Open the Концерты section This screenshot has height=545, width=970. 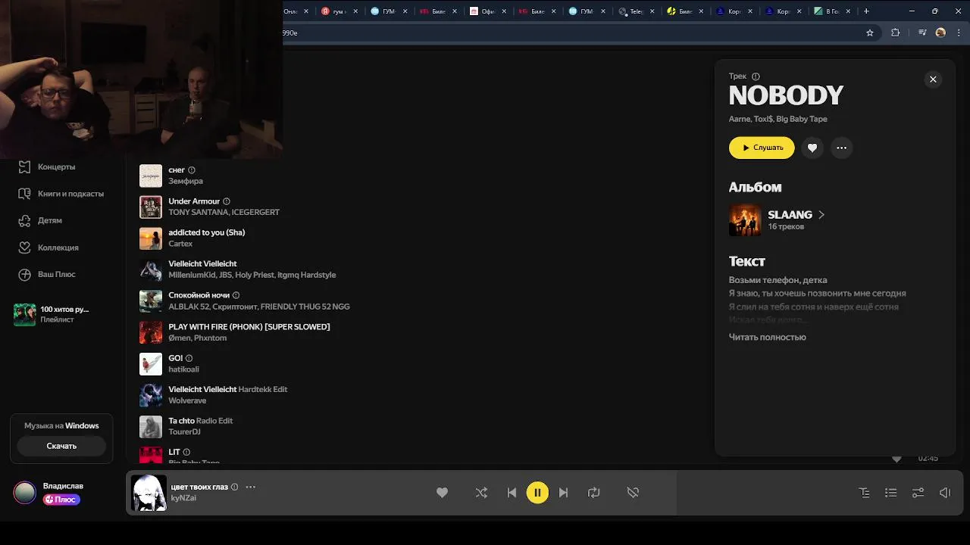point(56,167)
